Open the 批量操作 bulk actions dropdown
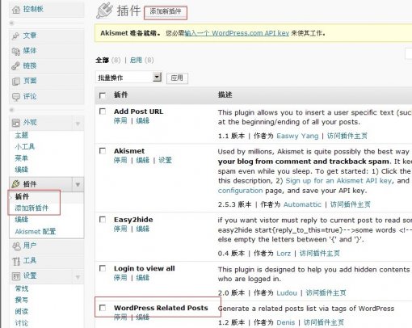Image resolution: width=412 pixels, height=328 pixels. (128, 78)
